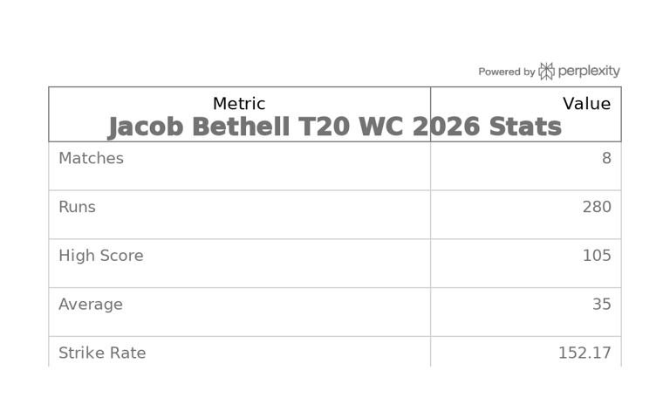Click the word 'Jacob' in the title
This screenshot has height=405, width=670.
tap(145, 127)
